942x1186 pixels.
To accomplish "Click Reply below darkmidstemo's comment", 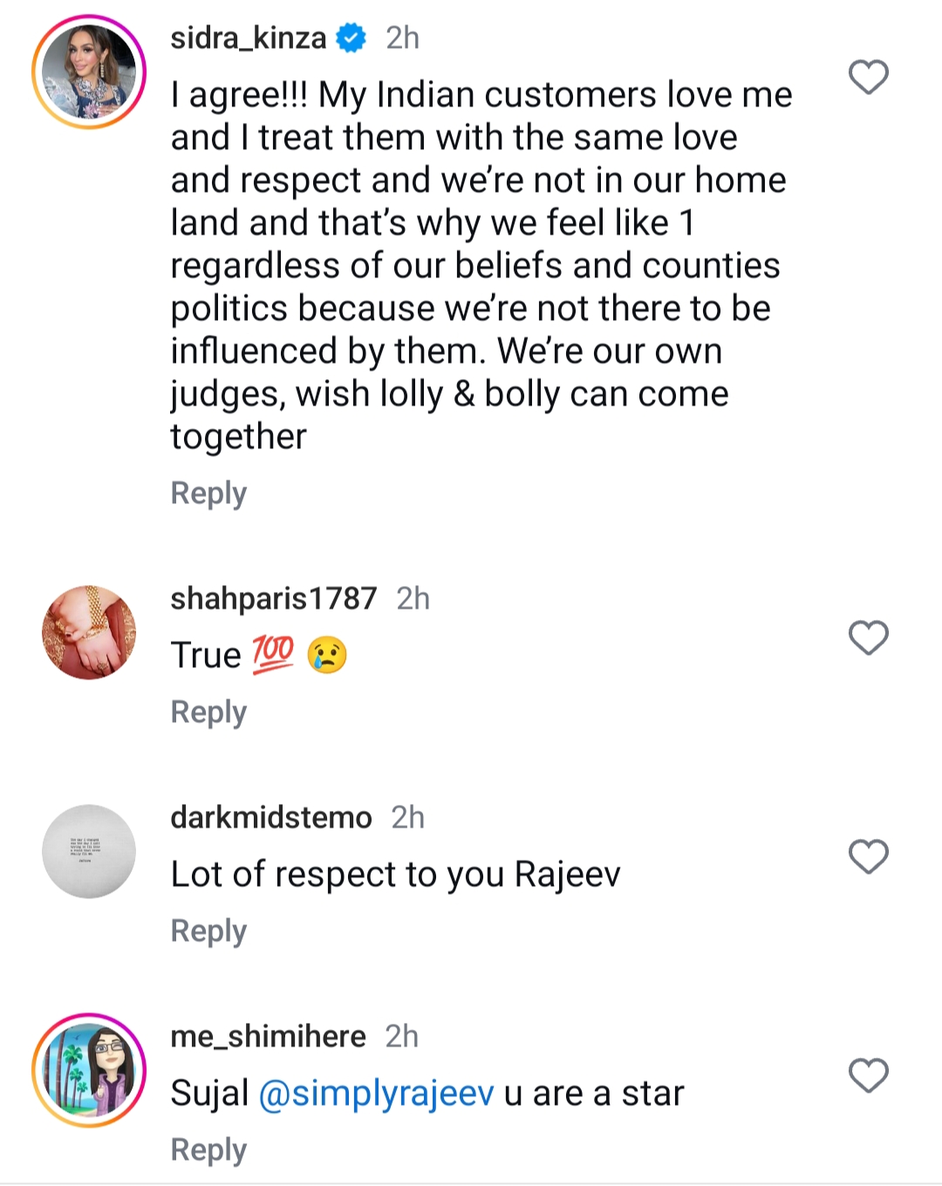I will (208, 930).
